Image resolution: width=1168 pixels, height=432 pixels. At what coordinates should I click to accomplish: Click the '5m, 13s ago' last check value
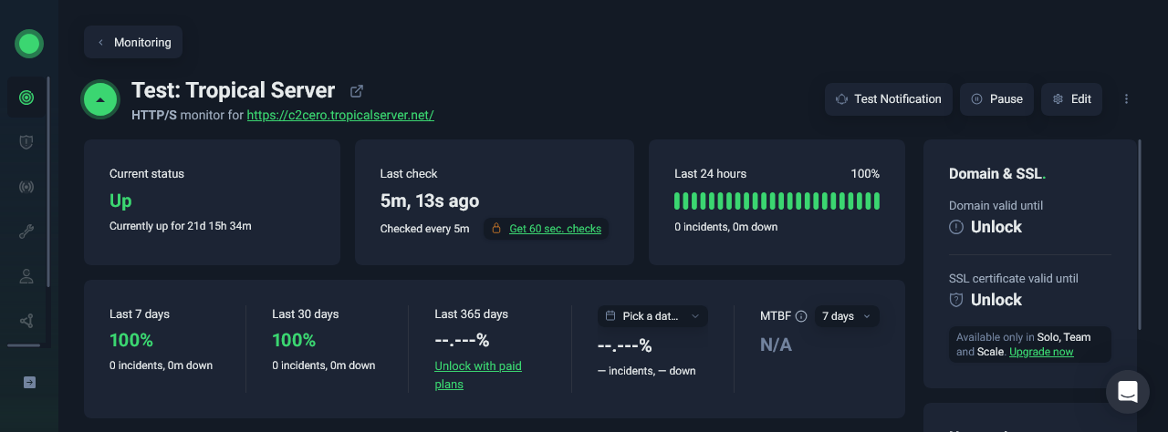tap(430, 201)
